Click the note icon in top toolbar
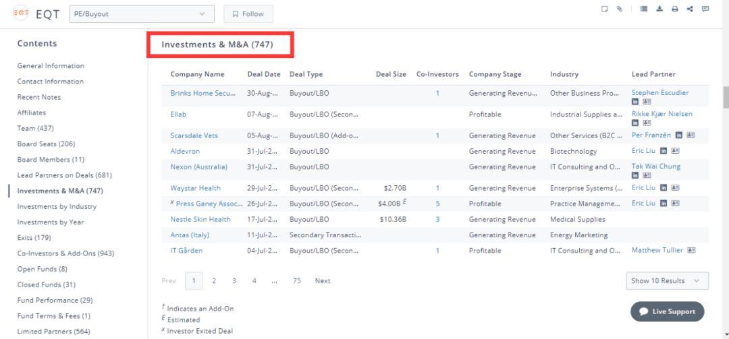 coord(604,9)
